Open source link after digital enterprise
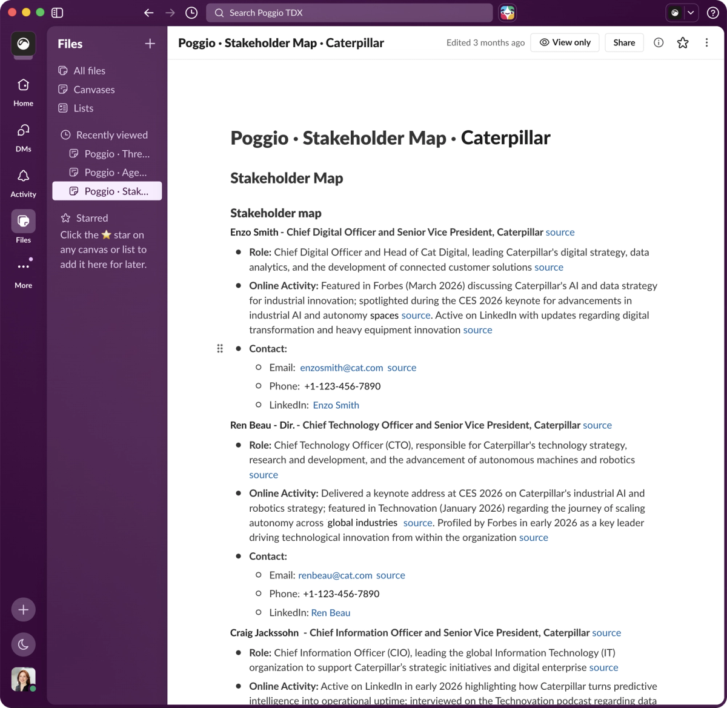Screen dimensions: 727x708 tap(604, 667)
